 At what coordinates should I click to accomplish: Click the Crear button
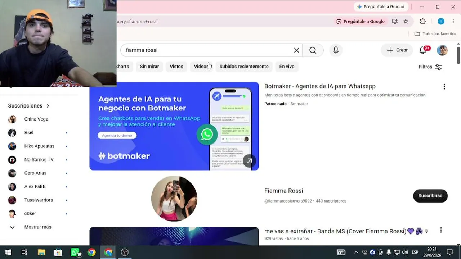[x=397, y=50]
